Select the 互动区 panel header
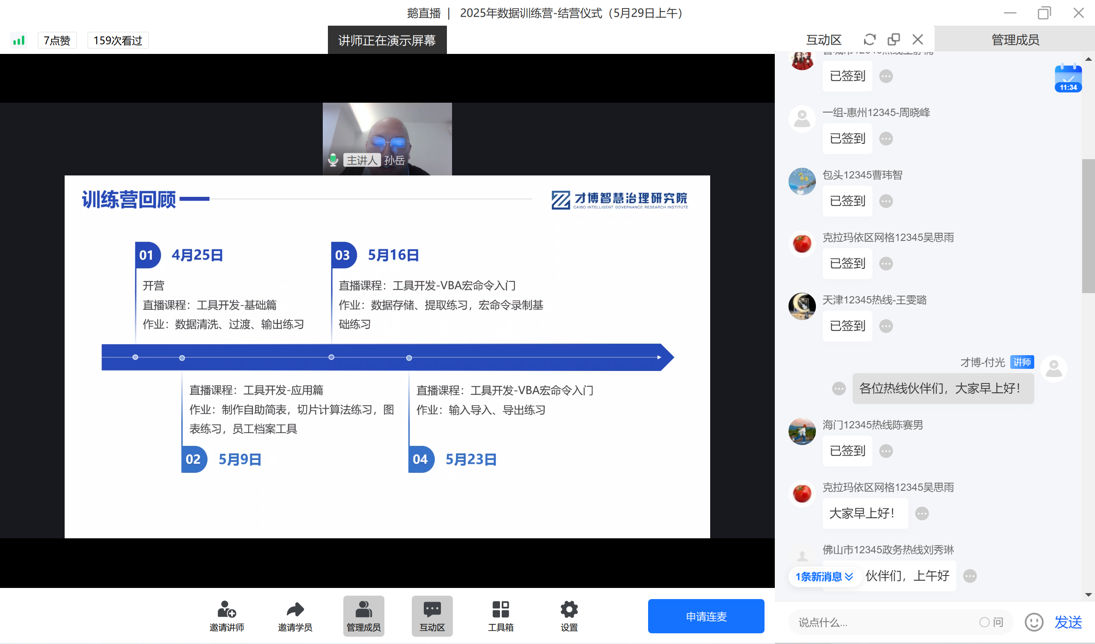This screenshot has width=1095, height=644. (824, 39)
